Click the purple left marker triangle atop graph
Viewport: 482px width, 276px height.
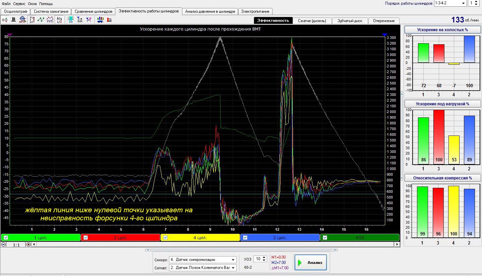point(10,35)
